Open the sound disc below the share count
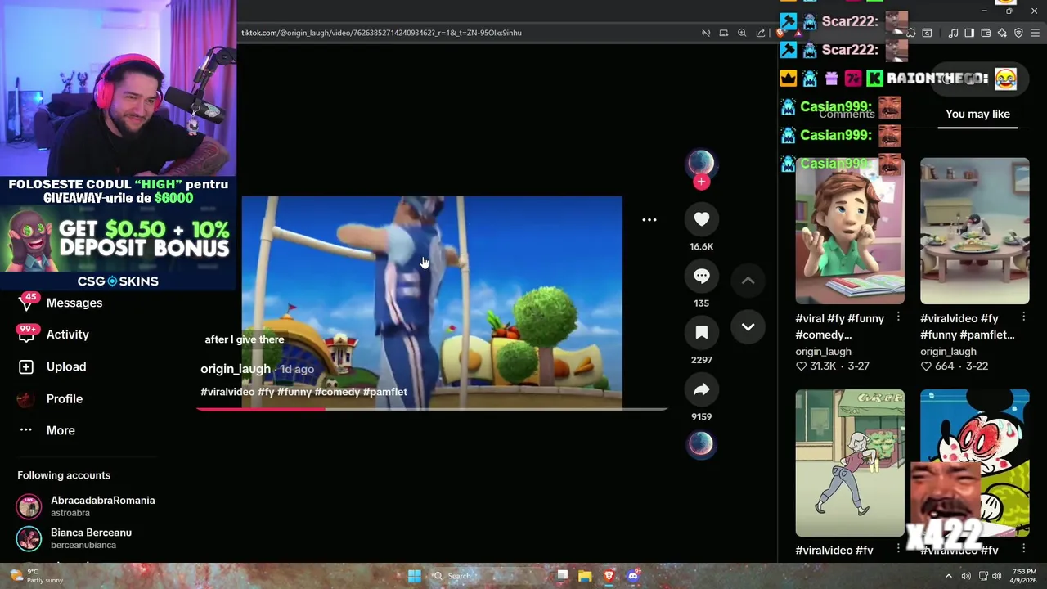 point(701,444)
